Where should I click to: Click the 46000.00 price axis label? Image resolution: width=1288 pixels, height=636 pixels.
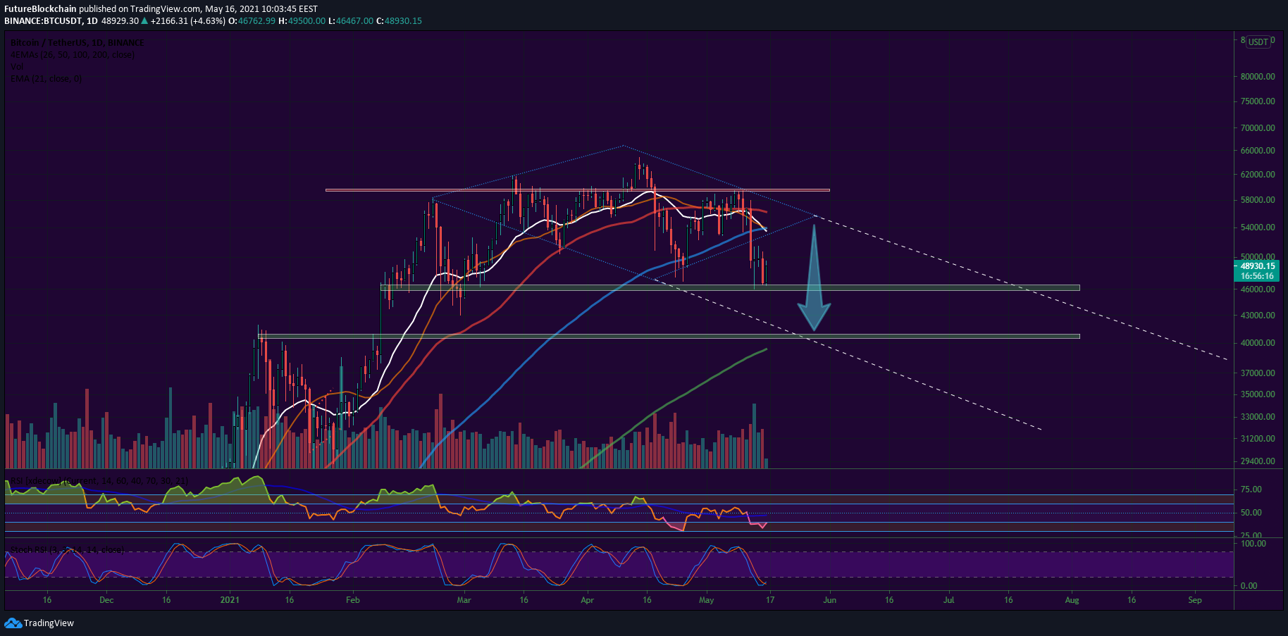1258,289
